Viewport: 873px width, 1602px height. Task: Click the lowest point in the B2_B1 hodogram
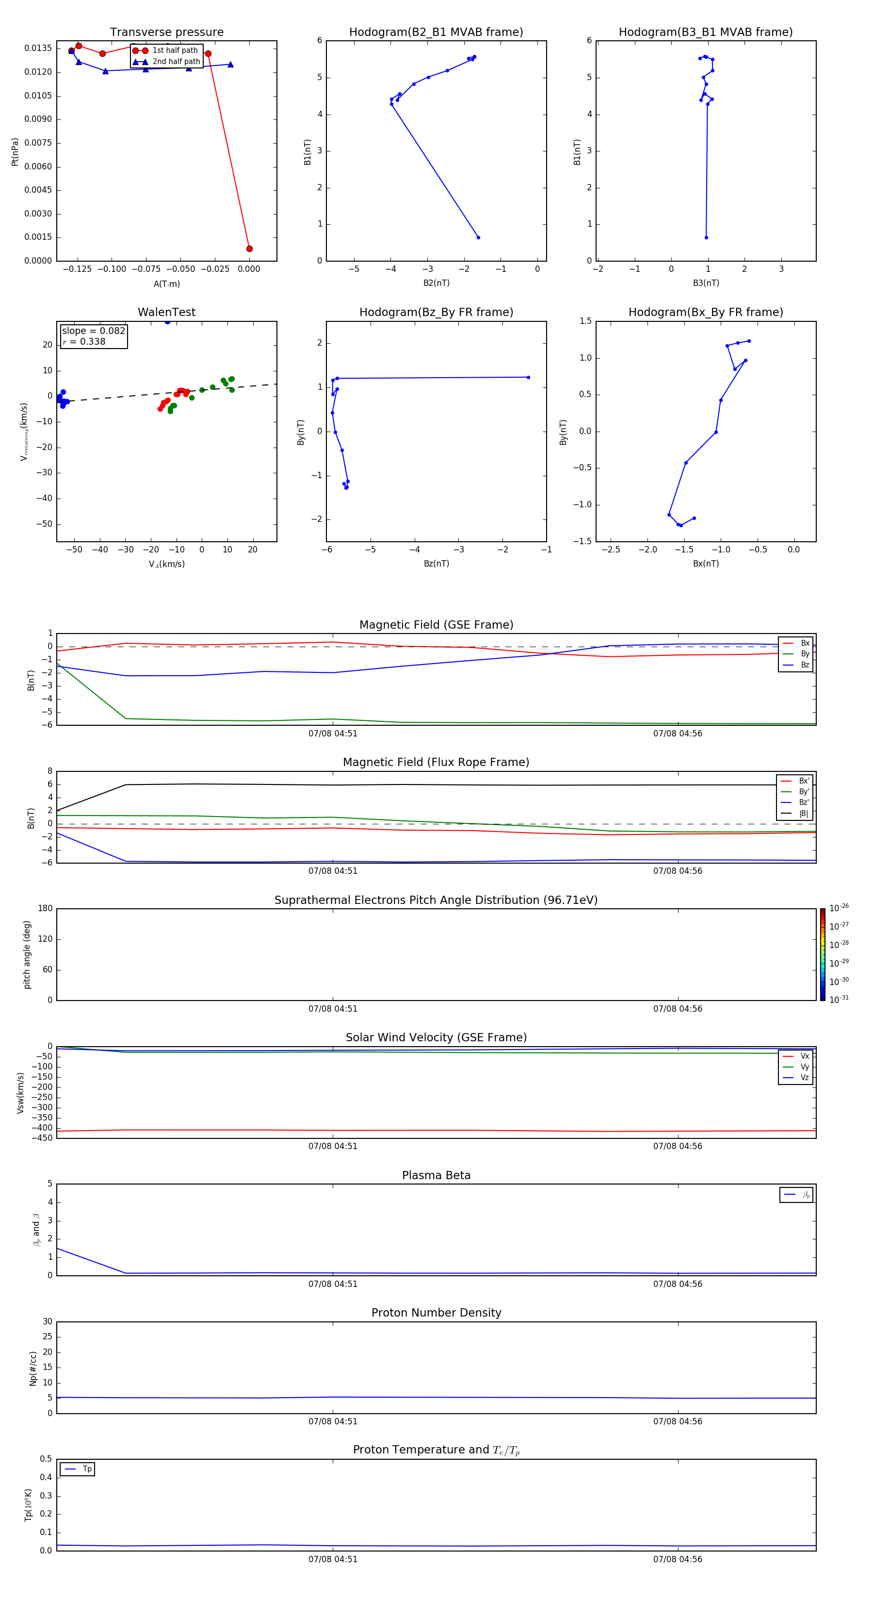pos(478,237)
